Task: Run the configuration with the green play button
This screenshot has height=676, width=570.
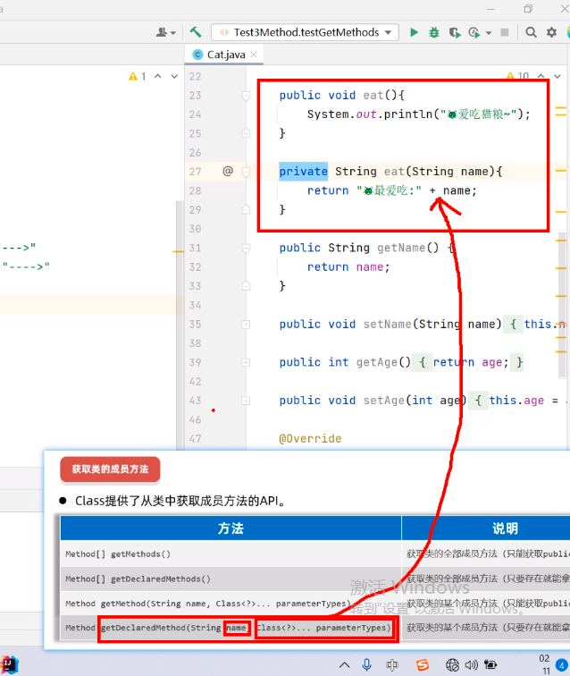Action: (414, 32)
